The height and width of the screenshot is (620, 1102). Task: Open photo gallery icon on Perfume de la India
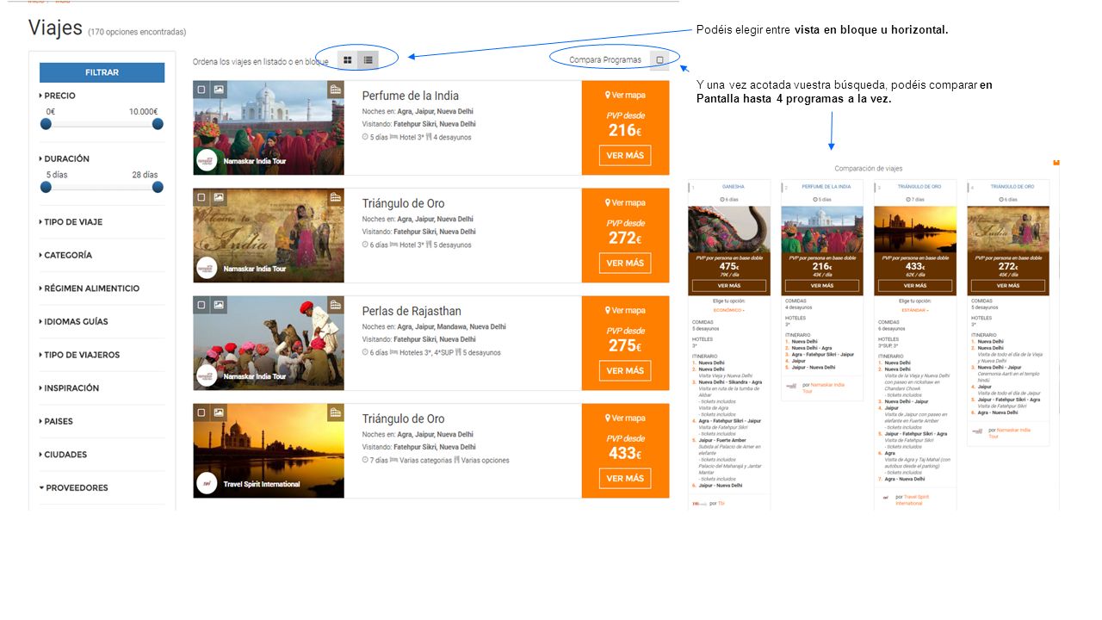tap(219, 89)
